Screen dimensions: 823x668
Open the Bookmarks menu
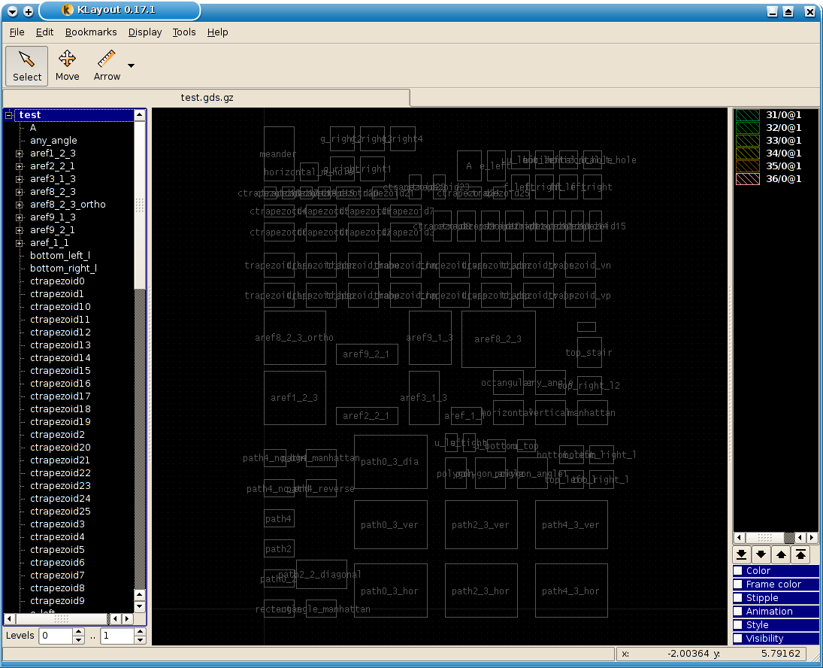tap(91, 32)
